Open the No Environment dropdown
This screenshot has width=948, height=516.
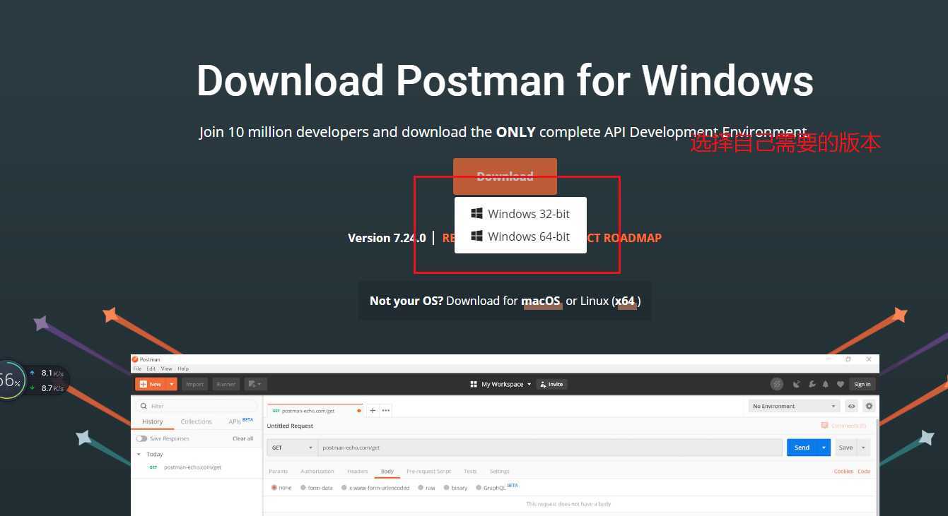pyautogui.click(x=794, y=406)
